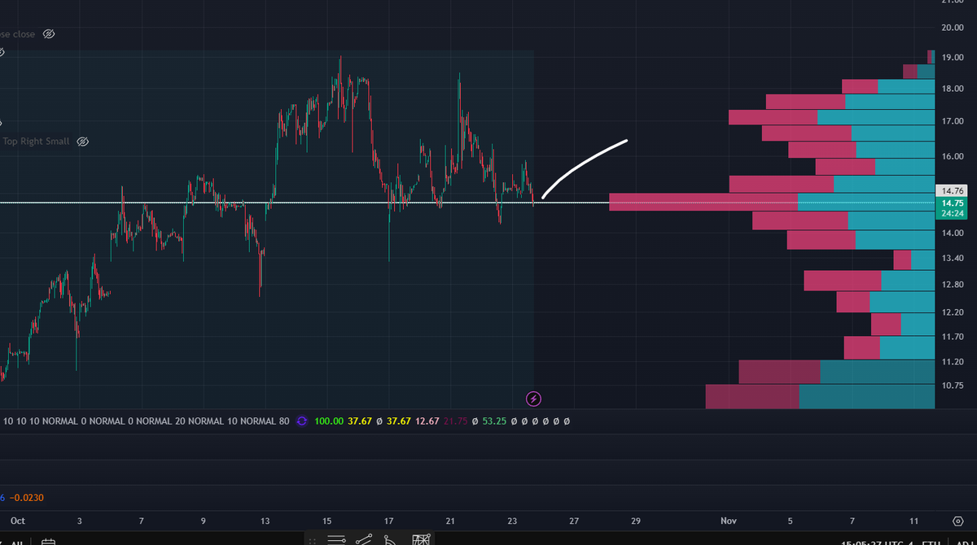Click the 10.75 price axis label

click(x=953, y=386)
